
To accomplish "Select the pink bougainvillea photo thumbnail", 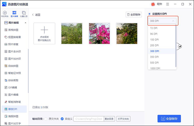I will pyautogui.click(x=99, y=33).
